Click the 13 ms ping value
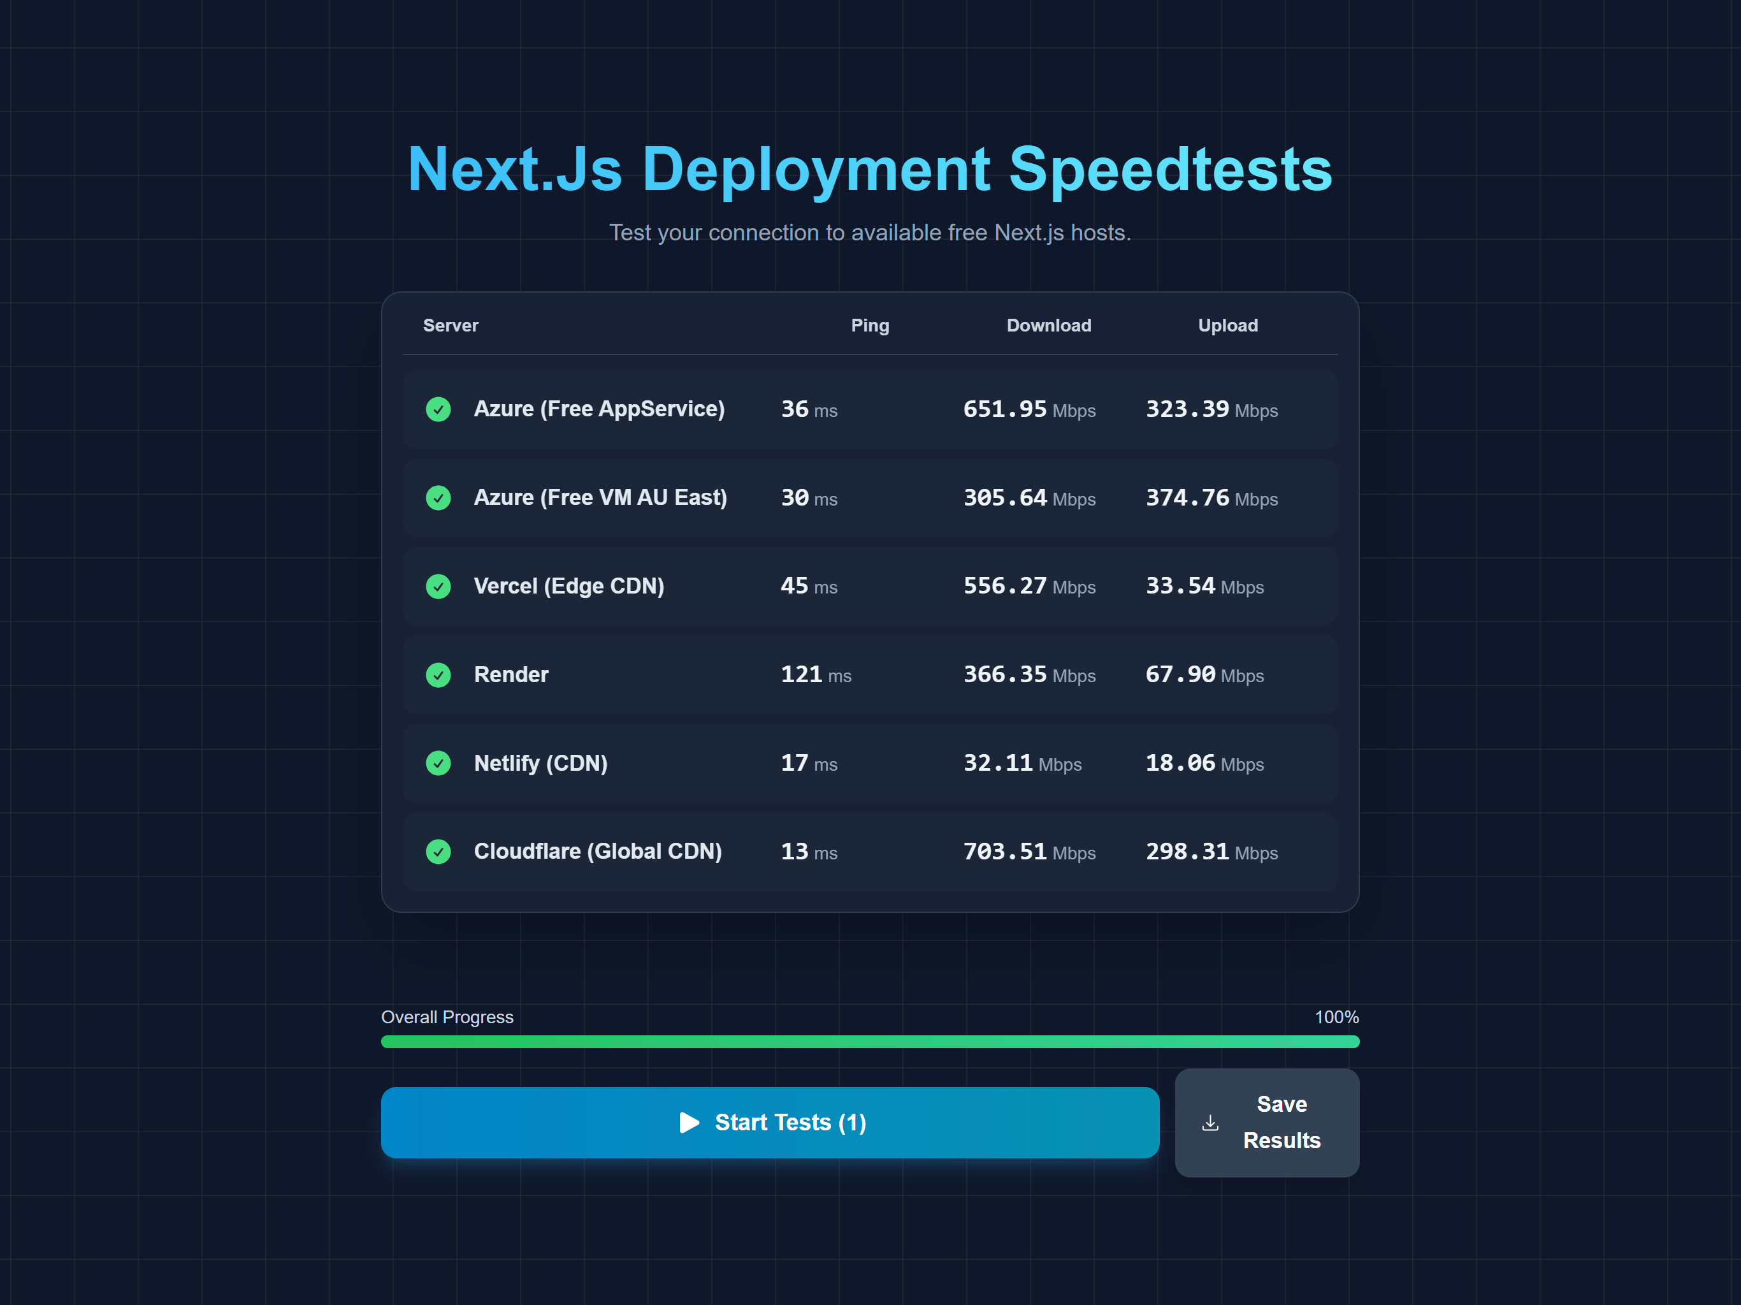This screenshot has height=1305, width=1741. [809, 851]
